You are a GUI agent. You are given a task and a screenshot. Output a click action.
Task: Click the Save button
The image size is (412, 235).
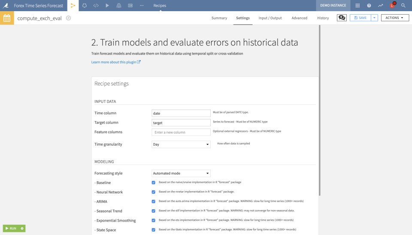coord(360,18)
